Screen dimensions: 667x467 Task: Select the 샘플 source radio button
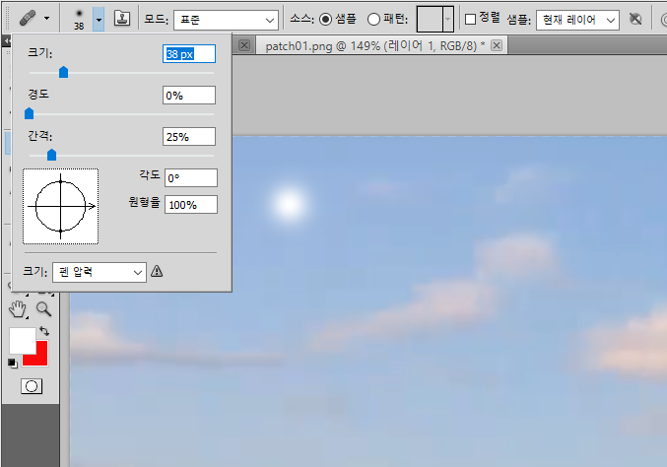325,19
